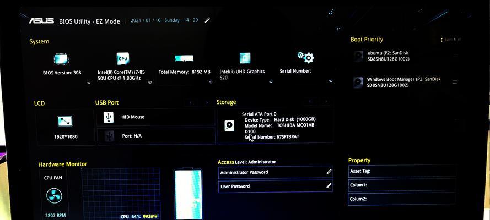
Task: Click the hardware monitor graph grid
Action: [x=121, y=194]
